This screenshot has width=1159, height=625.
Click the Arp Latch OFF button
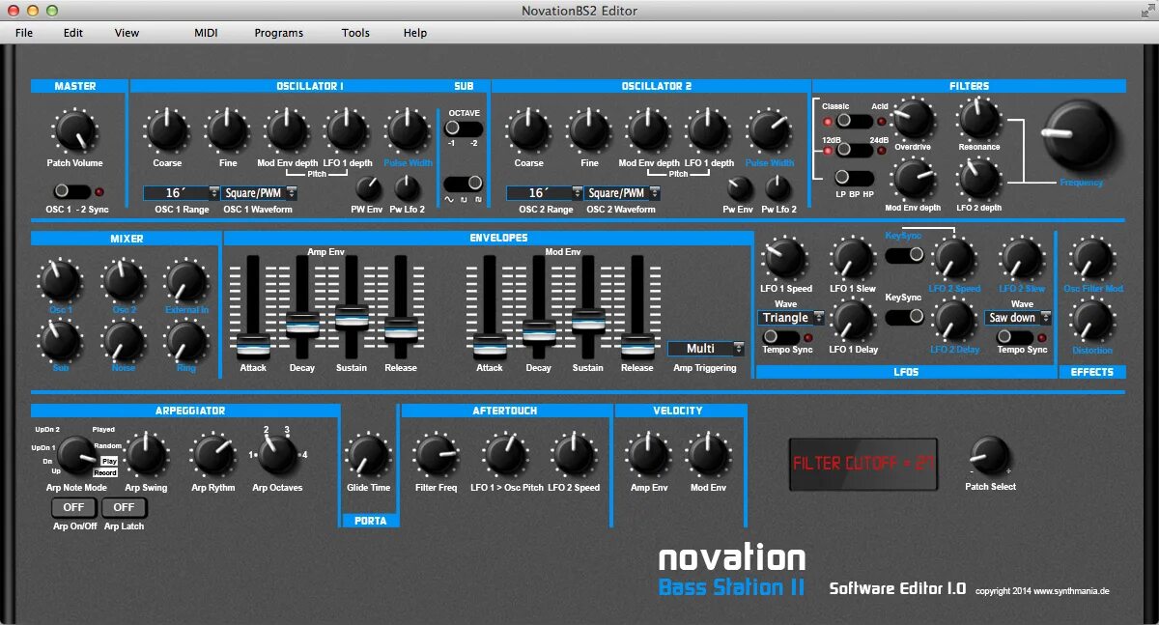click(x=125, y=507)
